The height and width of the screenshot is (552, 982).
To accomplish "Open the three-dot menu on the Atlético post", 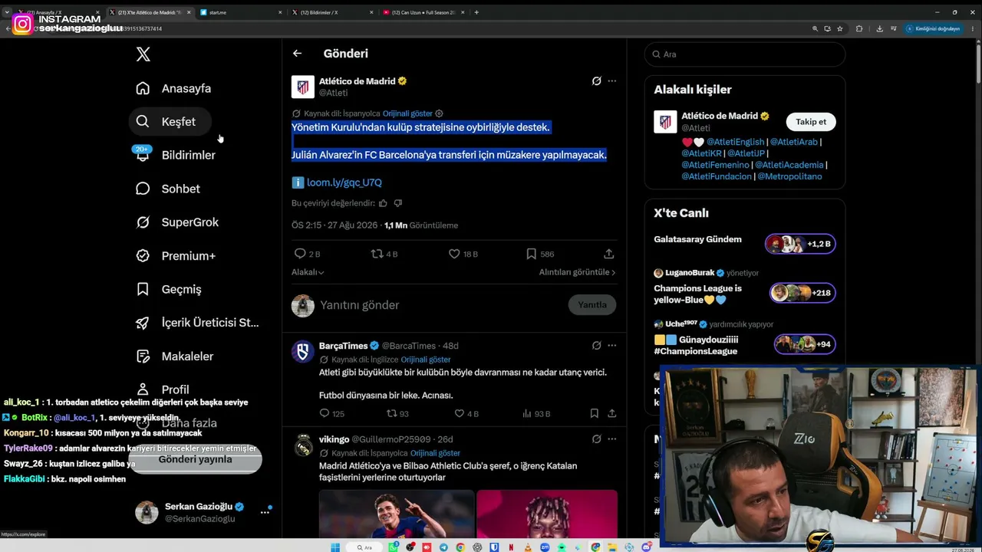I will pyautogui.click(x=611, y=80).
